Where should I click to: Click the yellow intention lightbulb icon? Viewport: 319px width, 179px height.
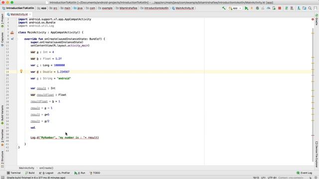pos(21,71)
